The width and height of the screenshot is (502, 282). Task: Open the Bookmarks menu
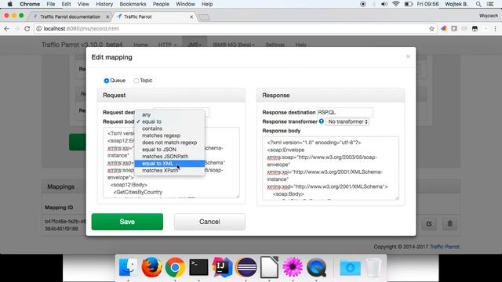click(x=133, y=4)
